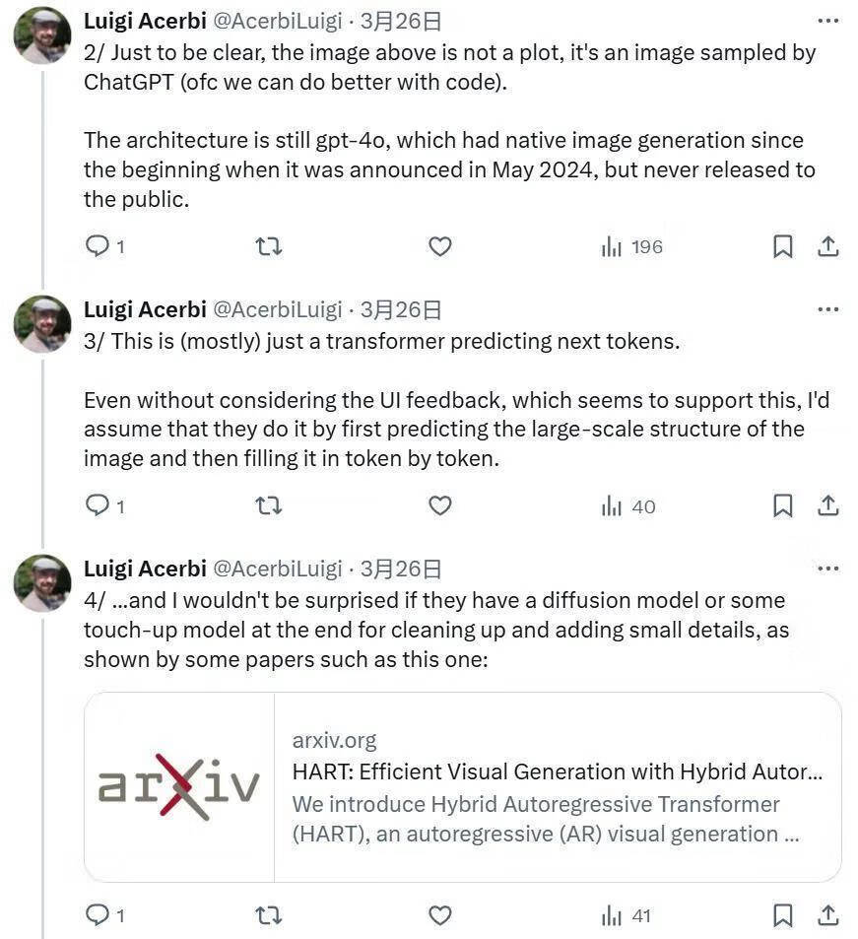This screenshot has height=939, width=858.
Task: Retweet the 3/ transformer predicting tokens tweet
Action: [x=268, y=506]
